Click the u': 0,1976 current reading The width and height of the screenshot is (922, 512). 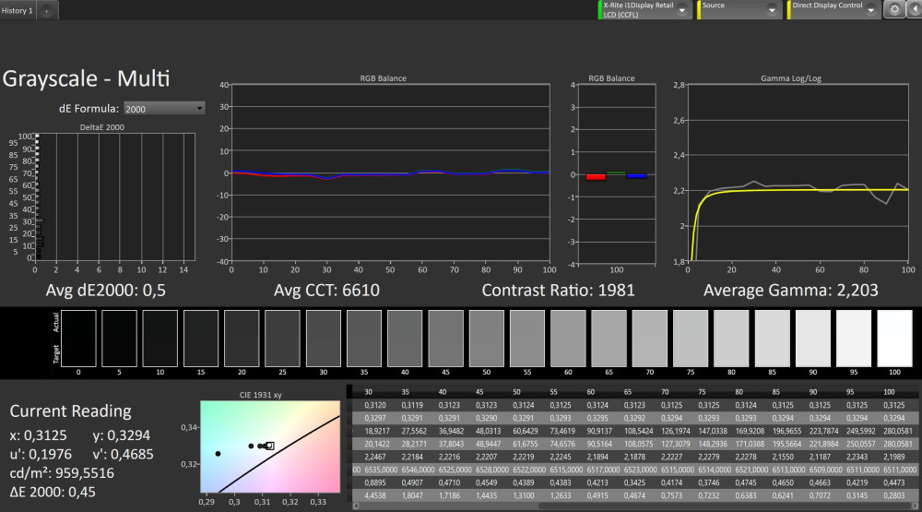click(41, 454)
